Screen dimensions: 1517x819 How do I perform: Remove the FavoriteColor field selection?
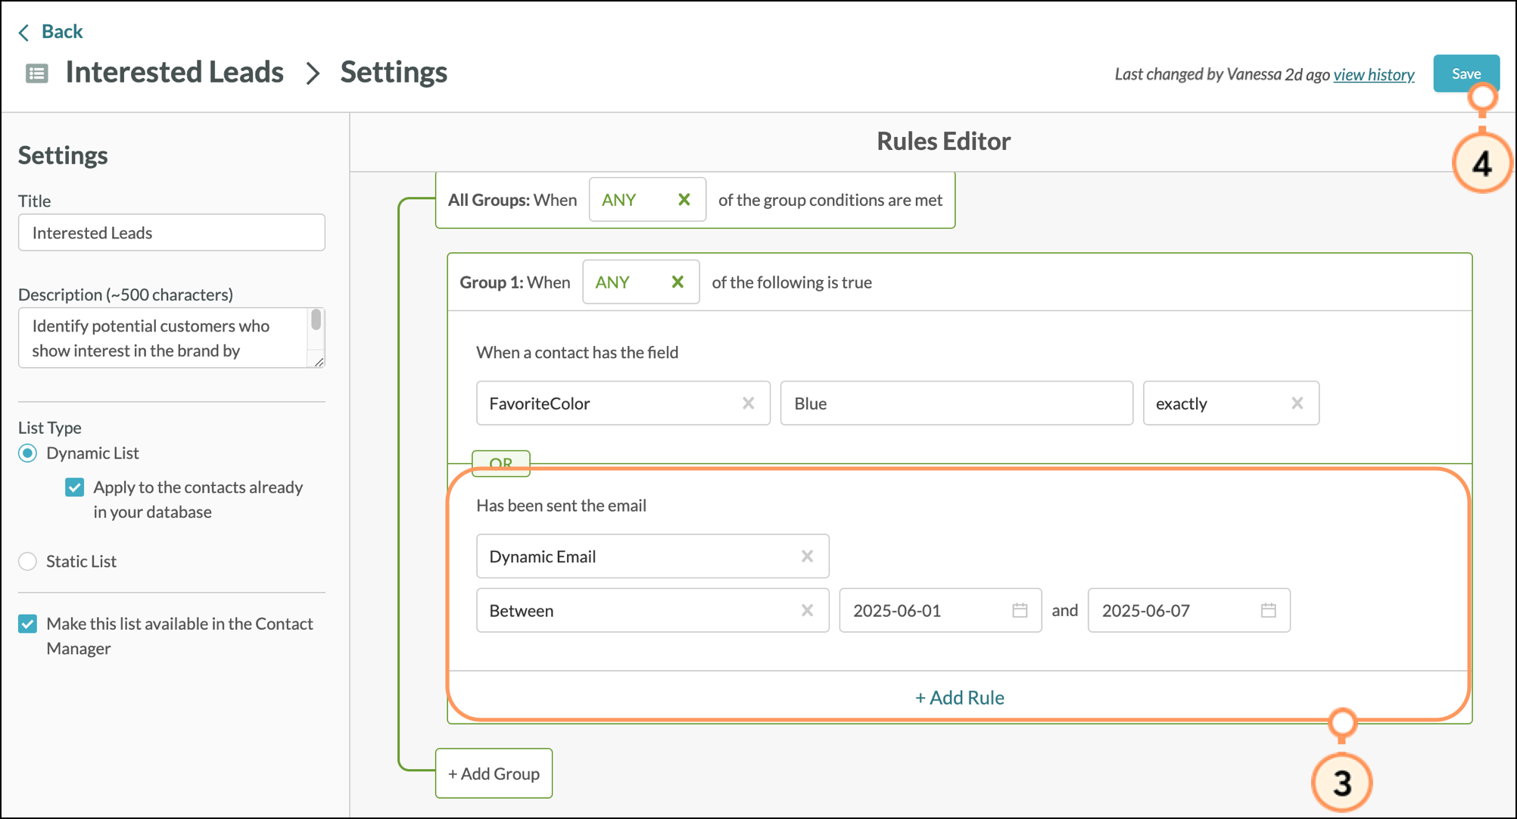click(x=748, y=403)
